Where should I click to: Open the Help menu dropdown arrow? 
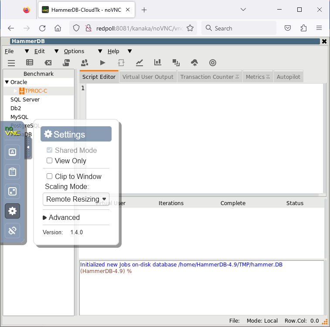tap(130, 51)
